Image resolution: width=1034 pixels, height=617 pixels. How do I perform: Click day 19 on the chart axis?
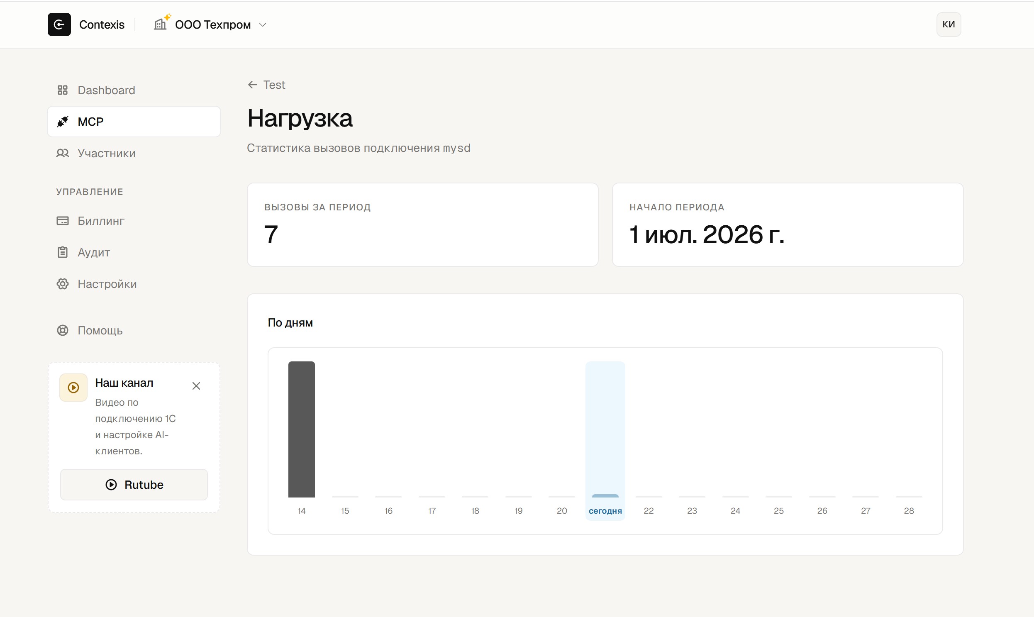point(519,510)
